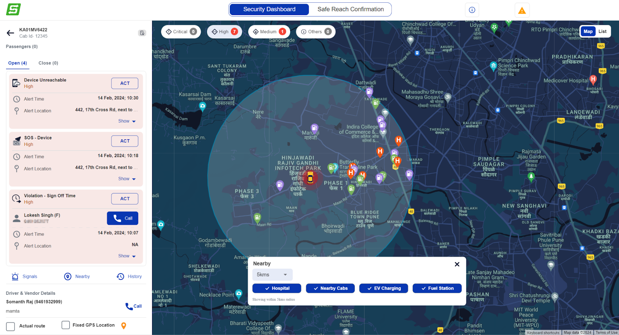Enable the Actual route checkbox
Viewport: 619px width, 335px height.
(10, 326)
